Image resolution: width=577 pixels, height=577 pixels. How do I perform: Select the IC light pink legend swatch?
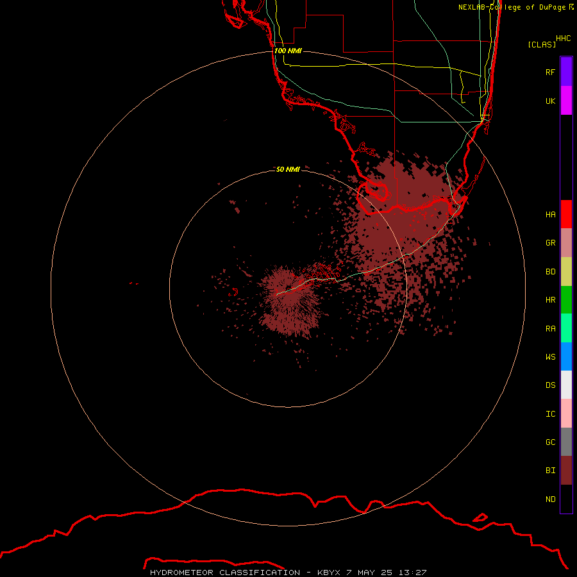[x=566, y=414]
